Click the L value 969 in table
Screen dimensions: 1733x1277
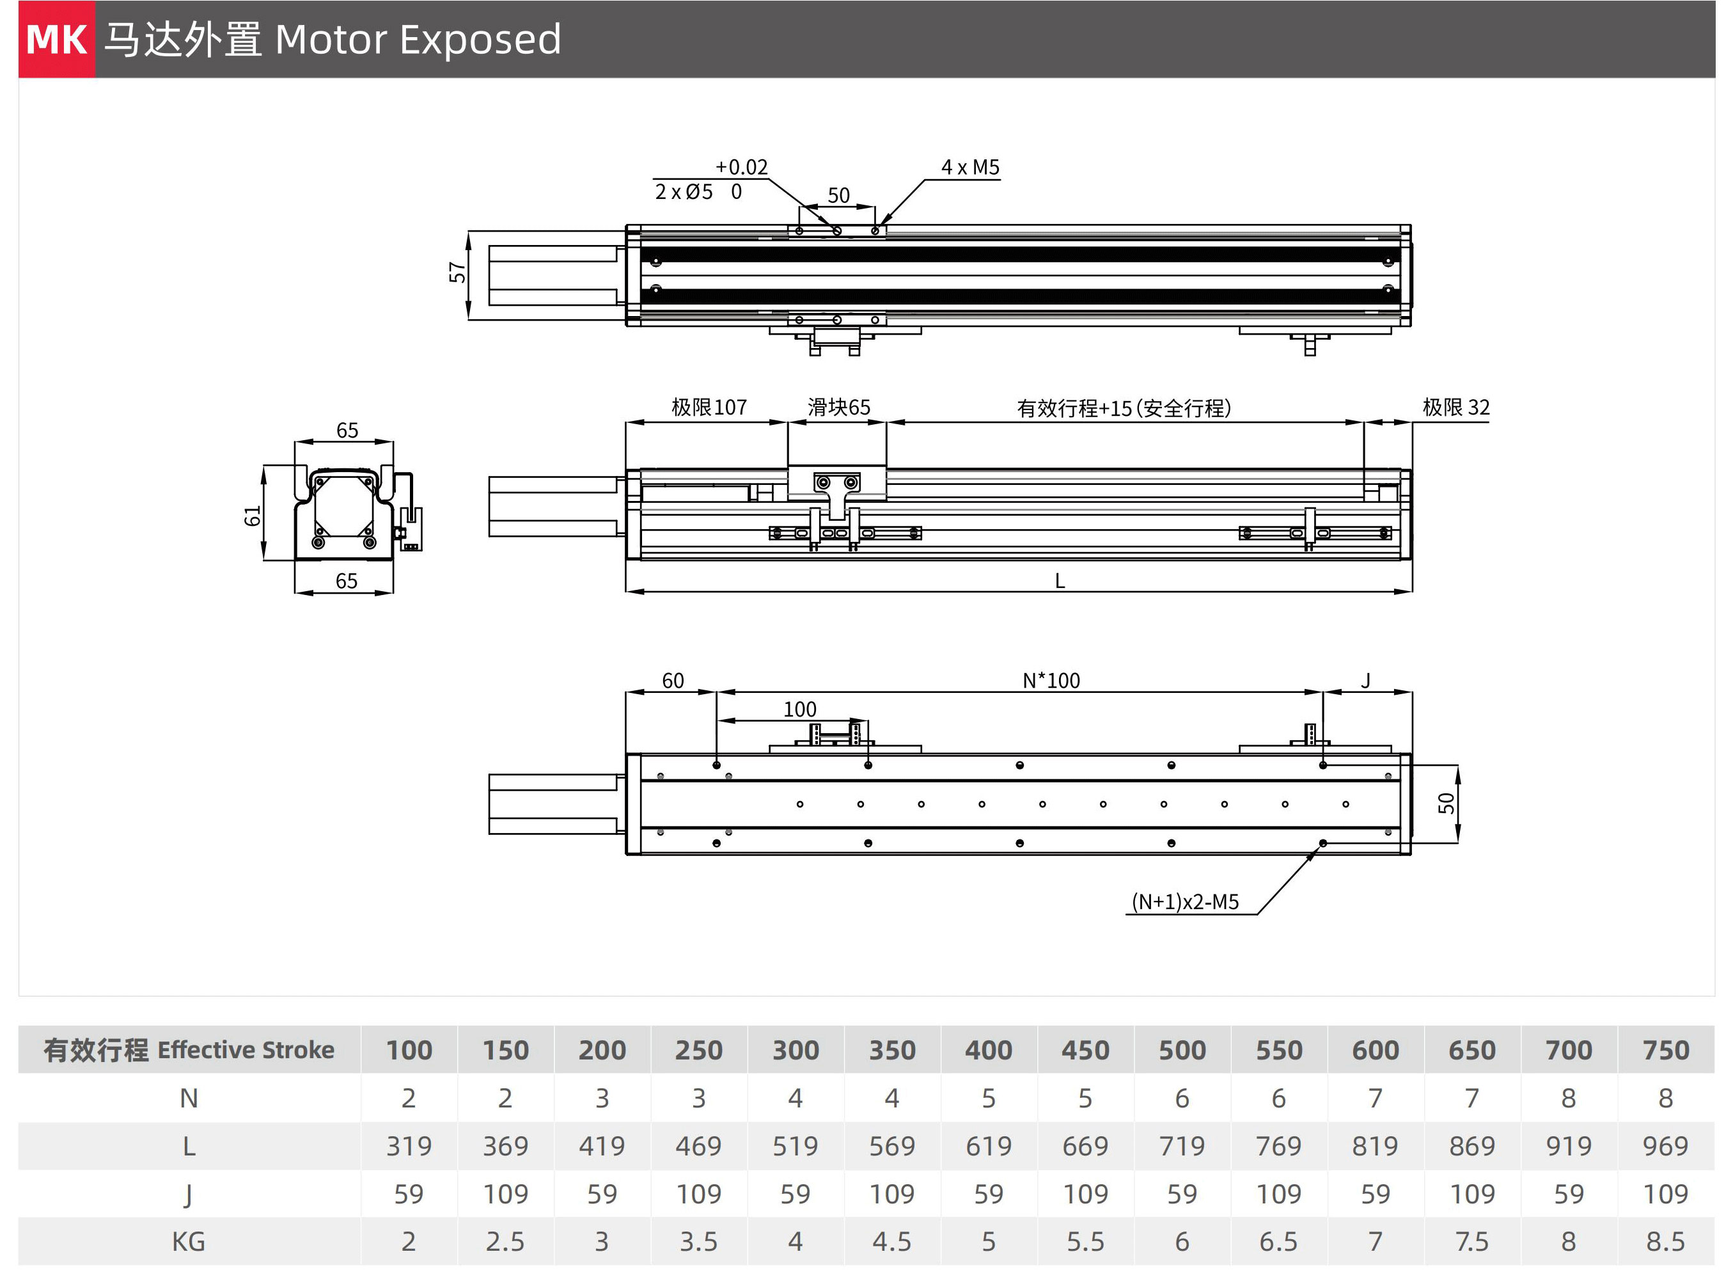click(1665, 1146)
